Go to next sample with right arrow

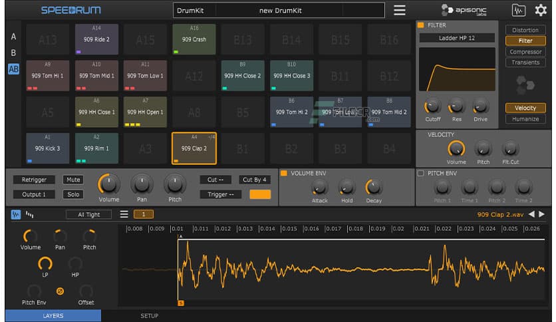542,214
